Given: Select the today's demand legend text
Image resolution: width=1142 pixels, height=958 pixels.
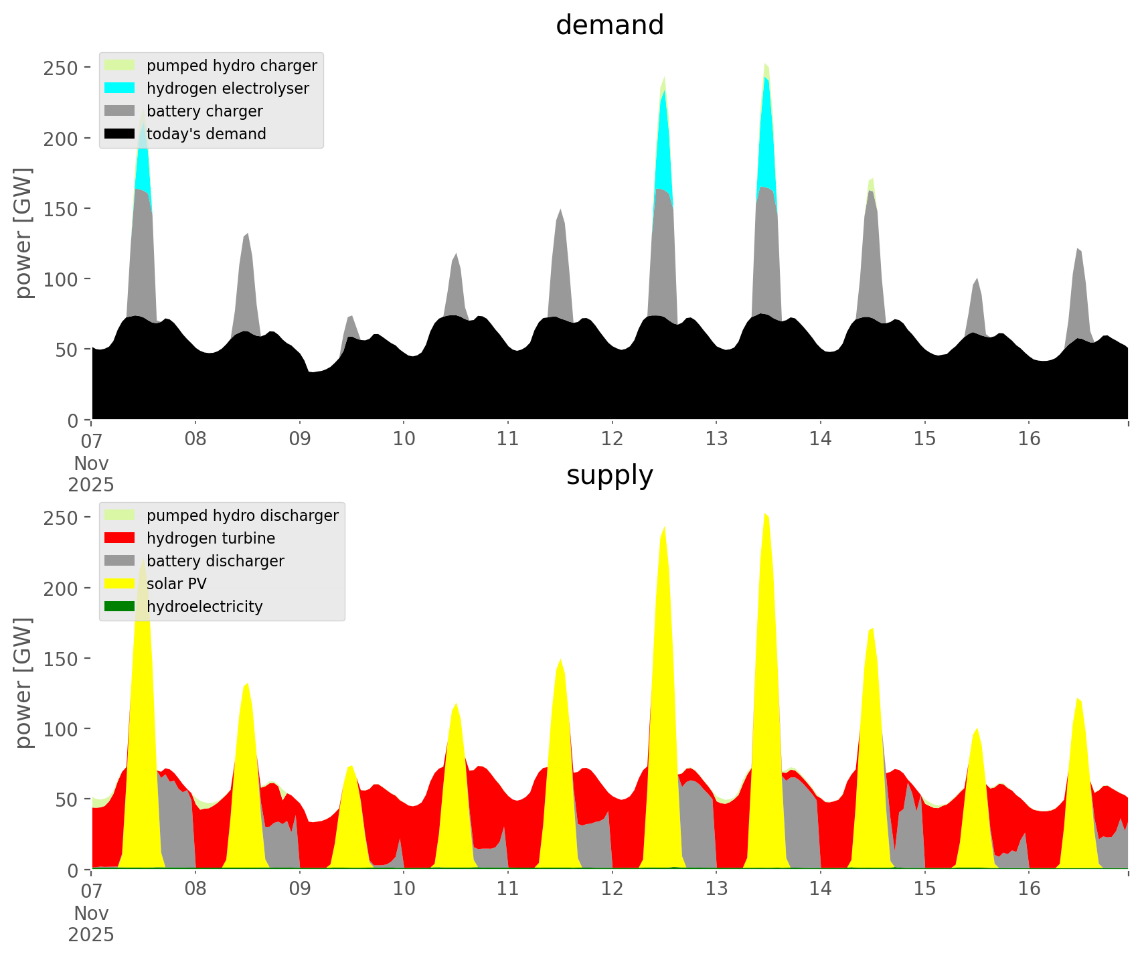Looking at the screenshot, I should click(206, 134).
